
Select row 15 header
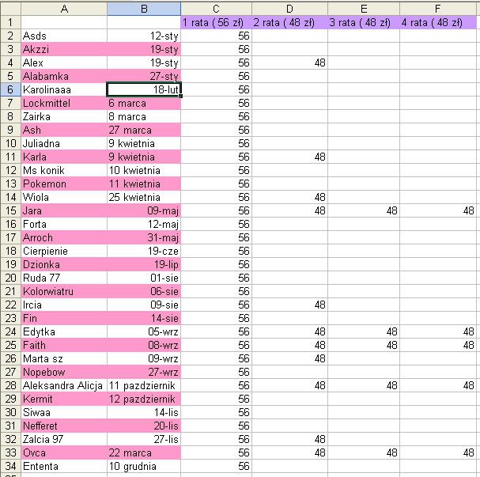click(x=10, y=210)
